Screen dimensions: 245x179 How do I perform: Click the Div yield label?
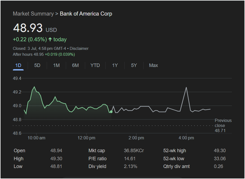97,166
